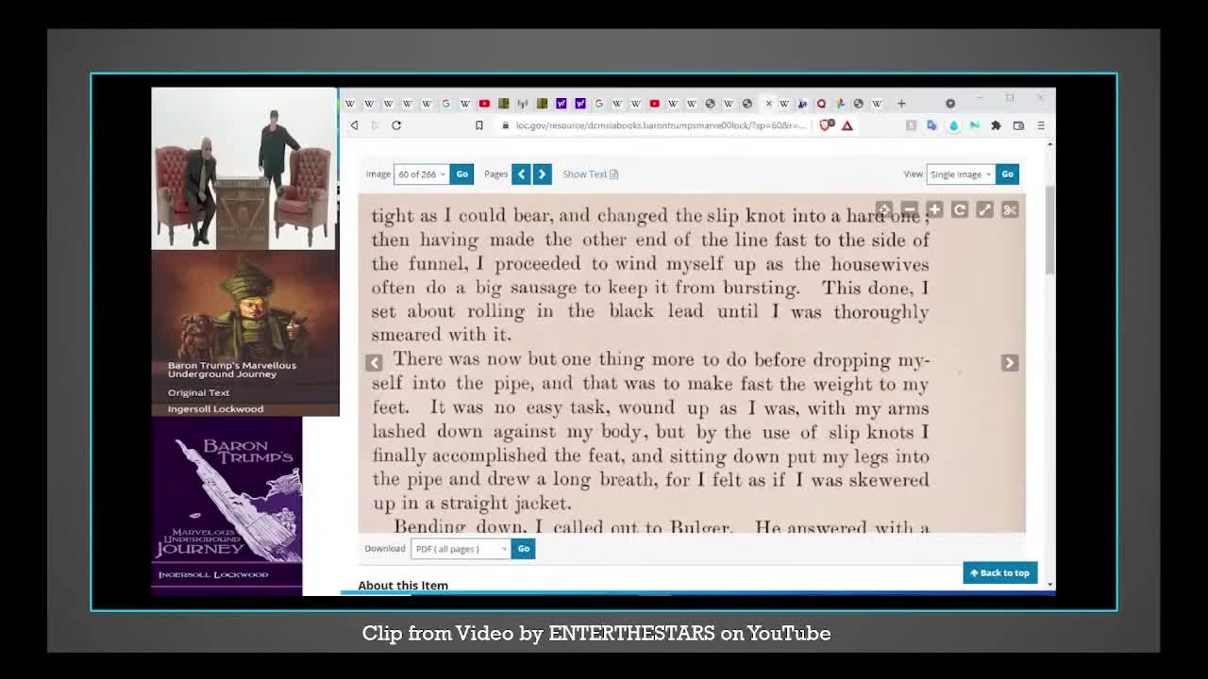Viewport: 1208px width, 679px height.
Task: Click the browser forward arrow
Action: (375, 125)
